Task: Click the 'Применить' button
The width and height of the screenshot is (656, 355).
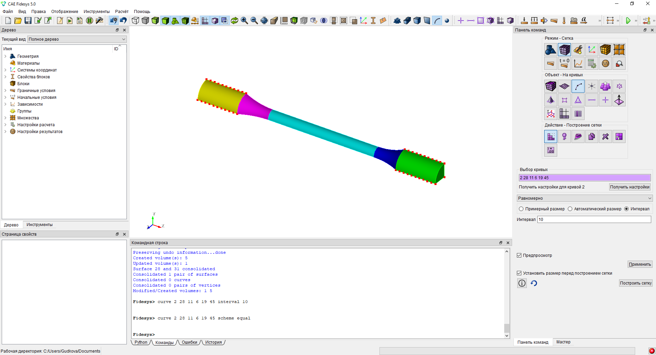Action: (640, 264)
